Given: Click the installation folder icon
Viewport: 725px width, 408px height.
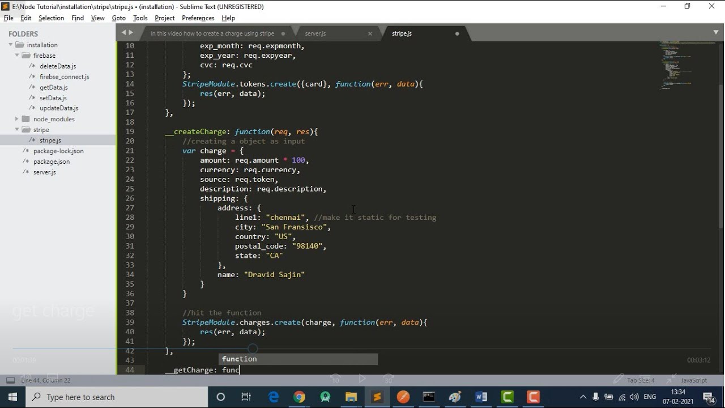Looking at the screenshot, I should click(x=20, y=45).
